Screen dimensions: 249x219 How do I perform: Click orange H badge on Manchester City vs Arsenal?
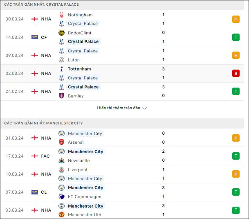point(236,138)
